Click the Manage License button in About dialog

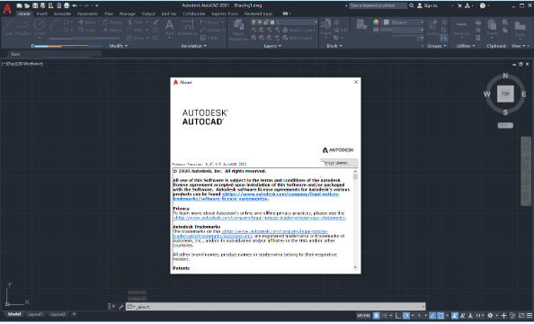click(x=339, y=163)
